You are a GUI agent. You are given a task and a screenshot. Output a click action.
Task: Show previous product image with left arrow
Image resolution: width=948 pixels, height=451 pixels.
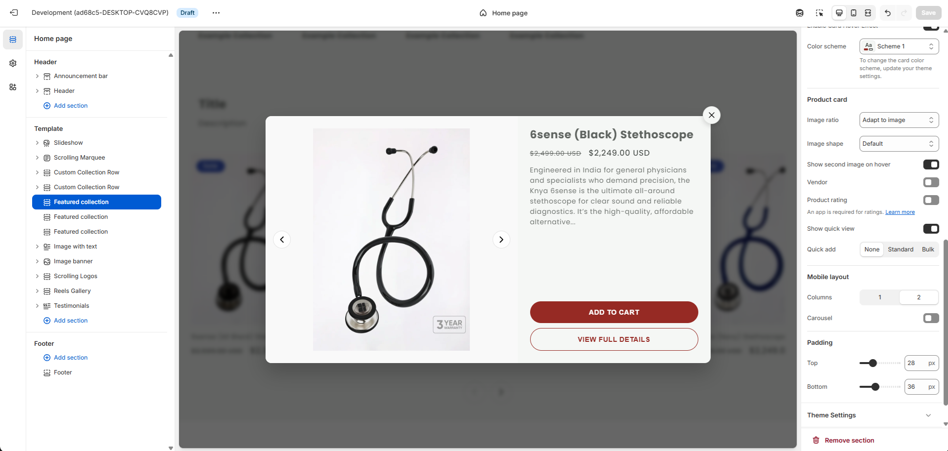tap(282, 240)
